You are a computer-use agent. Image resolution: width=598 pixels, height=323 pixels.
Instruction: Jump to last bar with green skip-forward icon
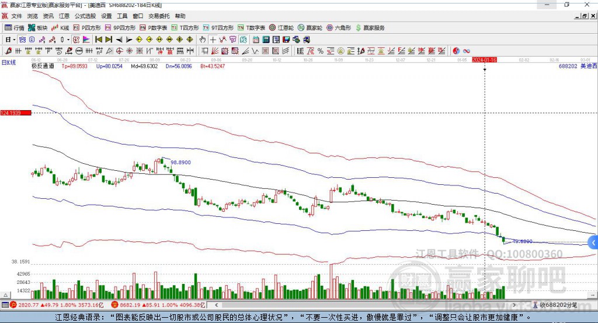109,40
